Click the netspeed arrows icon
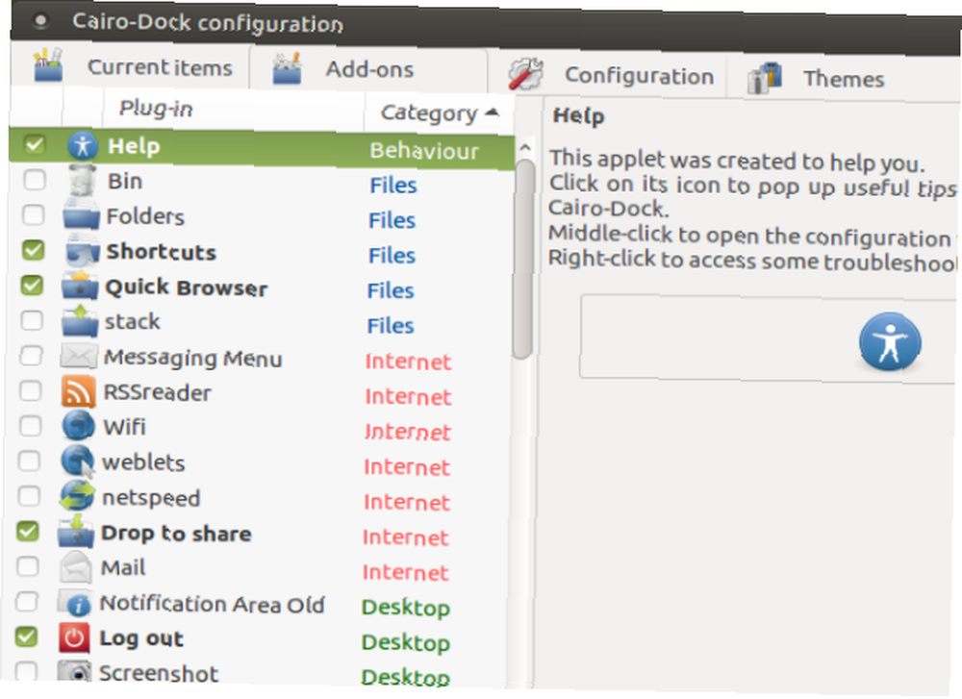Image resolution: width=962 pixels, height=699 pixels. tap(77, 496)
